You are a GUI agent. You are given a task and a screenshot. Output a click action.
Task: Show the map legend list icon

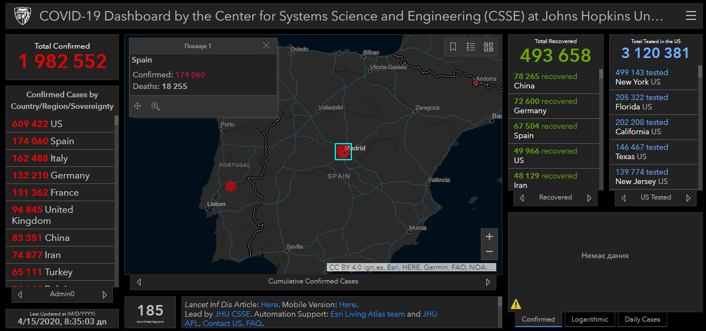coord(471,47)
